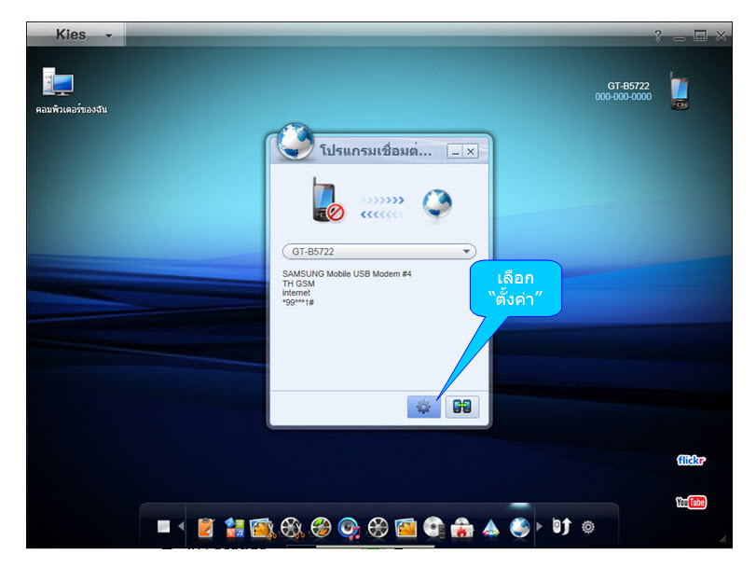Open the music player speaker icon

pyautogui.click(x=349, y=528)
